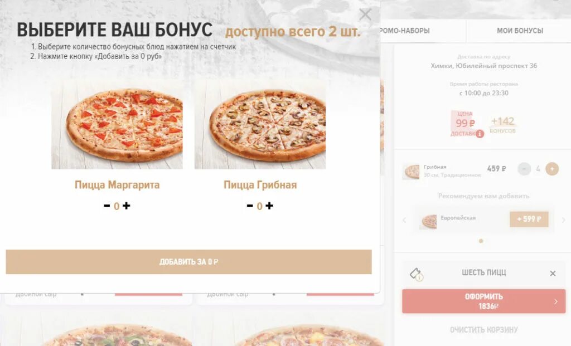This screenshot has width=571, height=346.
Task: Add Европейская for 599 ₽
Action: coord(529,220)
